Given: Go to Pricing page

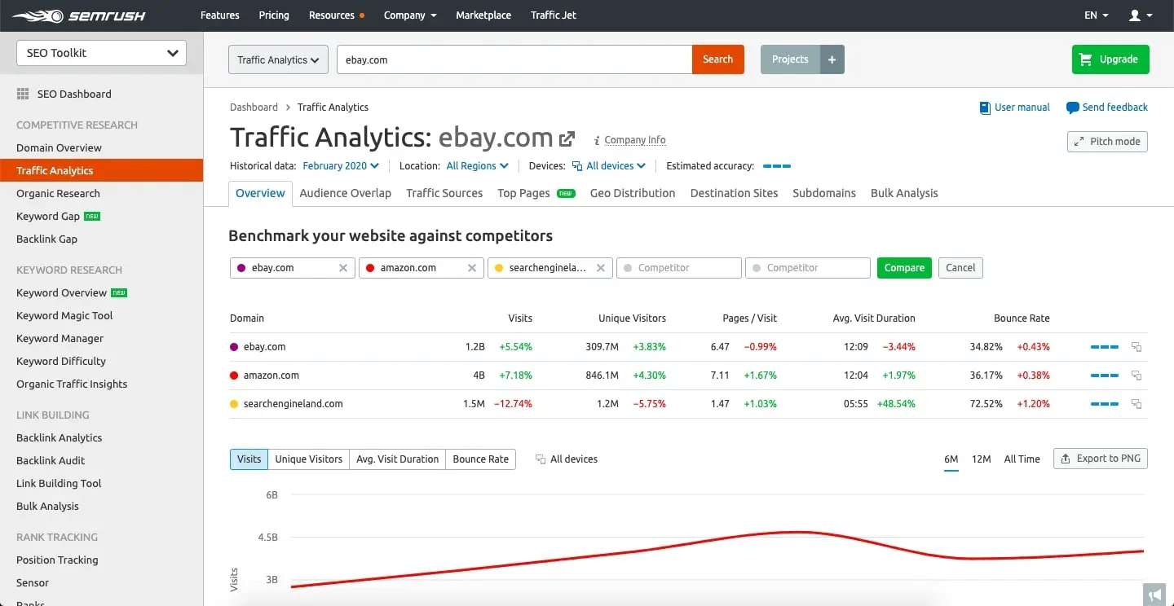Looking at the screenshot, I should [274, 15].
